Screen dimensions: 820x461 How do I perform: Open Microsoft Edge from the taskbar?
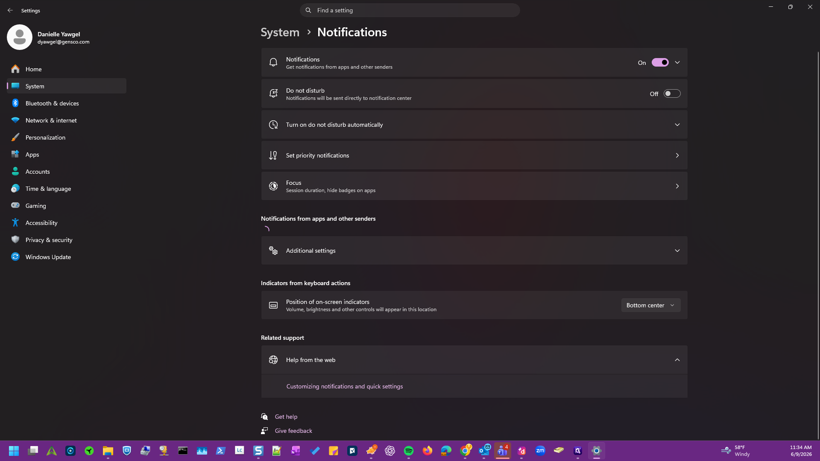tap(446, 451)
